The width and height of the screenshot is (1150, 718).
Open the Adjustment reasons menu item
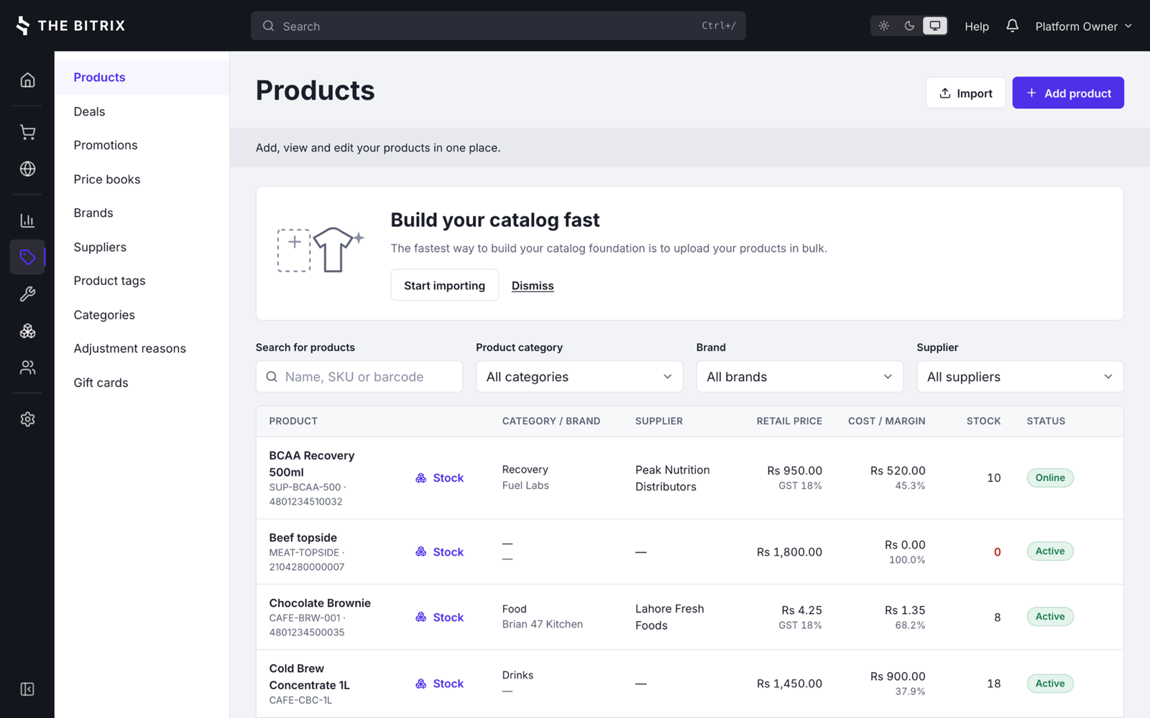coord(142,349)
